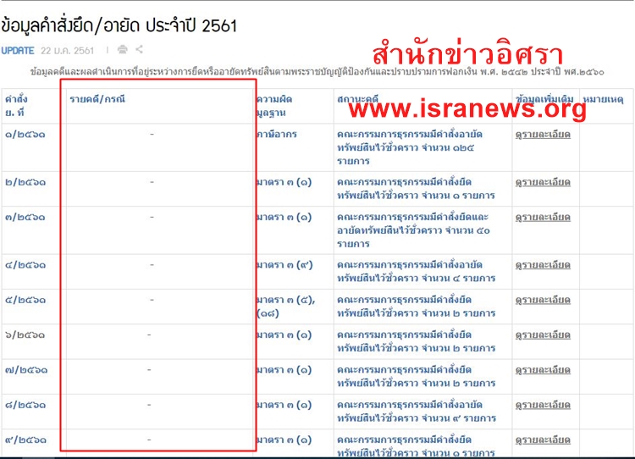Open ดูรายละเอียด link for order ๓/๒๕๖๑
Screen dimensions: 635x459
coord(543,217)
